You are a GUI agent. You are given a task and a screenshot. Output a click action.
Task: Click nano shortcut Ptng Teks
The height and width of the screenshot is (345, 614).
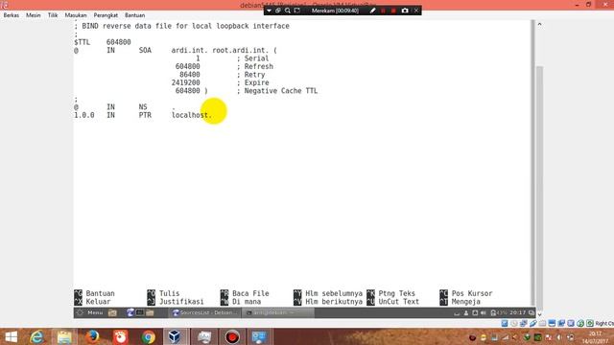[390, 293]
